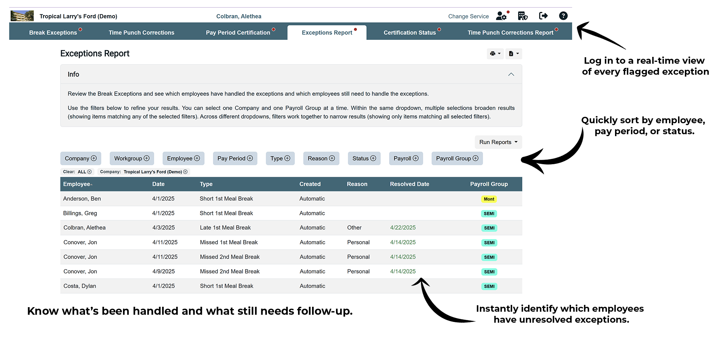Open the Workgroup filter button

[x=131, y=159]
